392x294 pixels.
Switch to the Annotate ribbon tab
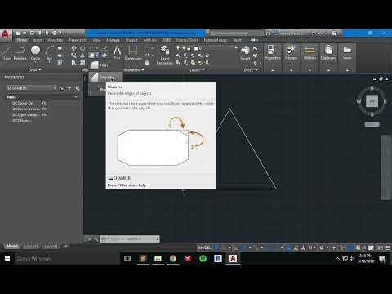[x=56, y=40]
